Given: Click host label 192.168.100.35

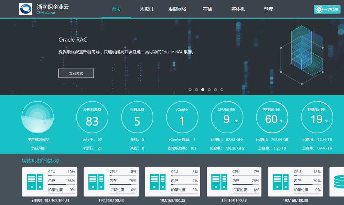Looking at the screenshot, I should pyautogui.click(x=172, y=201).
